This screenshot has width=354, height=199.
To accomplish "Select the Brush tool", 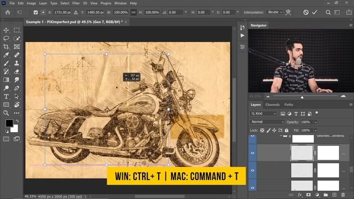I will tap(6, 63).
